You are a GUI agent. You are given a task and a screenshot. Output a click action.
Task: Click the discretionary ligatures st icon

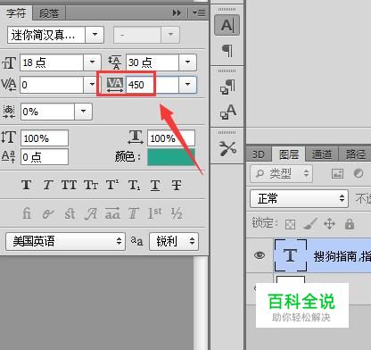[x=70, y=213]
